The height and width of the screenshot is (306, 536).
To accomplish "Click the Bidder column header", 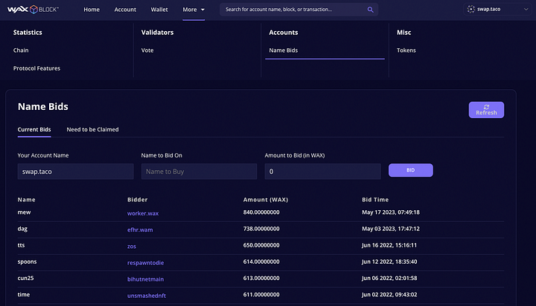I will click(x=138, y=200).
